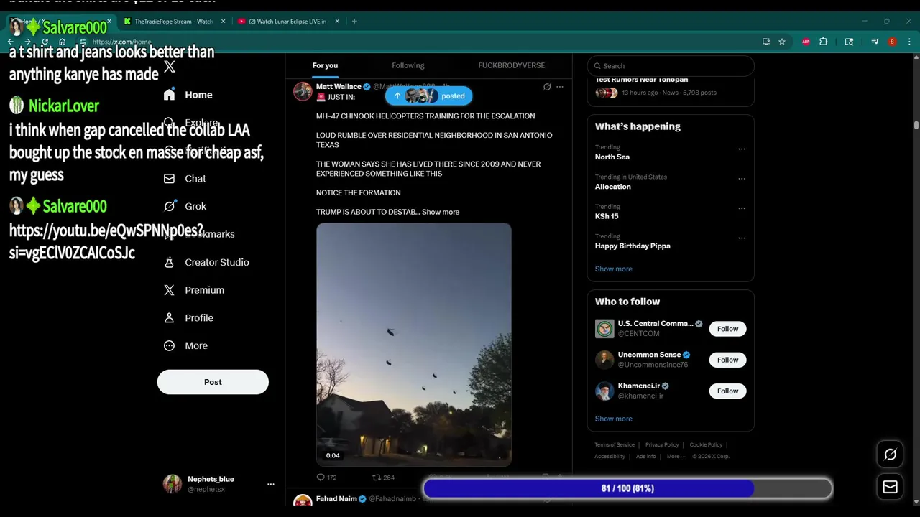The width and height of the screenshot is (920, 517).
Task: Open Happy Birthday Pippa trend
Action: click(632, 246)
